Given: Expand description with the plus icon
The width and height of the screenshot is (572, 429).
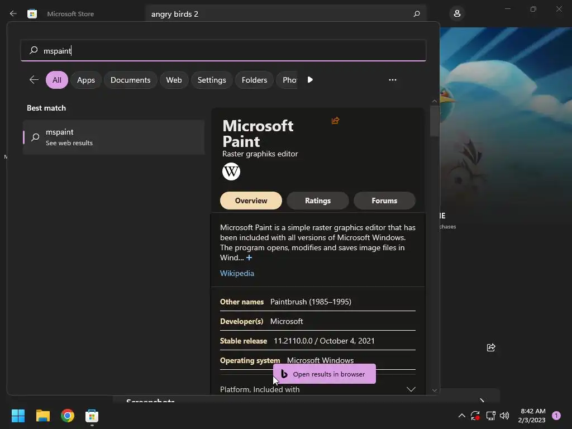Looking at the screenshot, I should (x=249, y=258).
